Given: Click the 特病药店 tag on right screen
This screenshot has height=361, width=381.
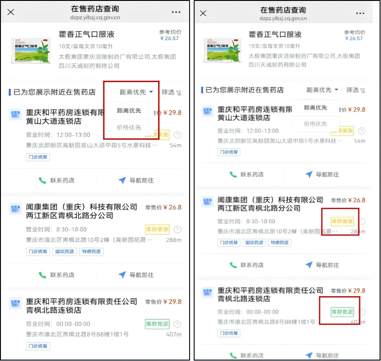Looking at the screenshot, I should click(280, 242).
